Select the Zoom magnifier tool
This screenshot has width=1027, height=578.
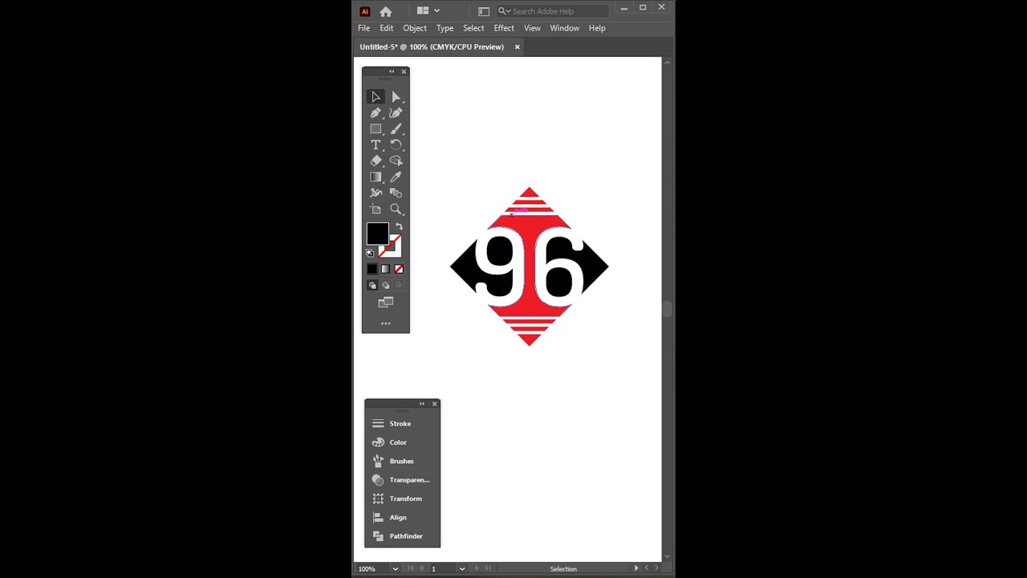click(x=396, y=210)
